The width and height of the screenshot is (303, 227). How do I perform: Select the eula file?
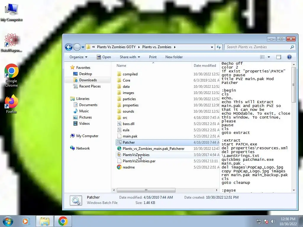click(x=126, y=130)
